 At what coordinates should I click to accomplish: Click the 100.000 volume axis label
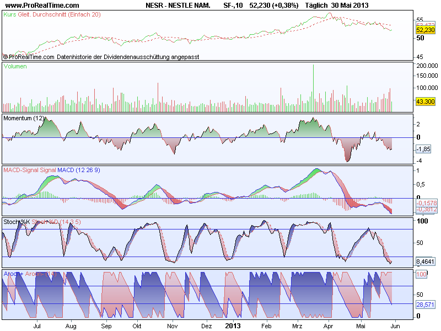[427, 88]
